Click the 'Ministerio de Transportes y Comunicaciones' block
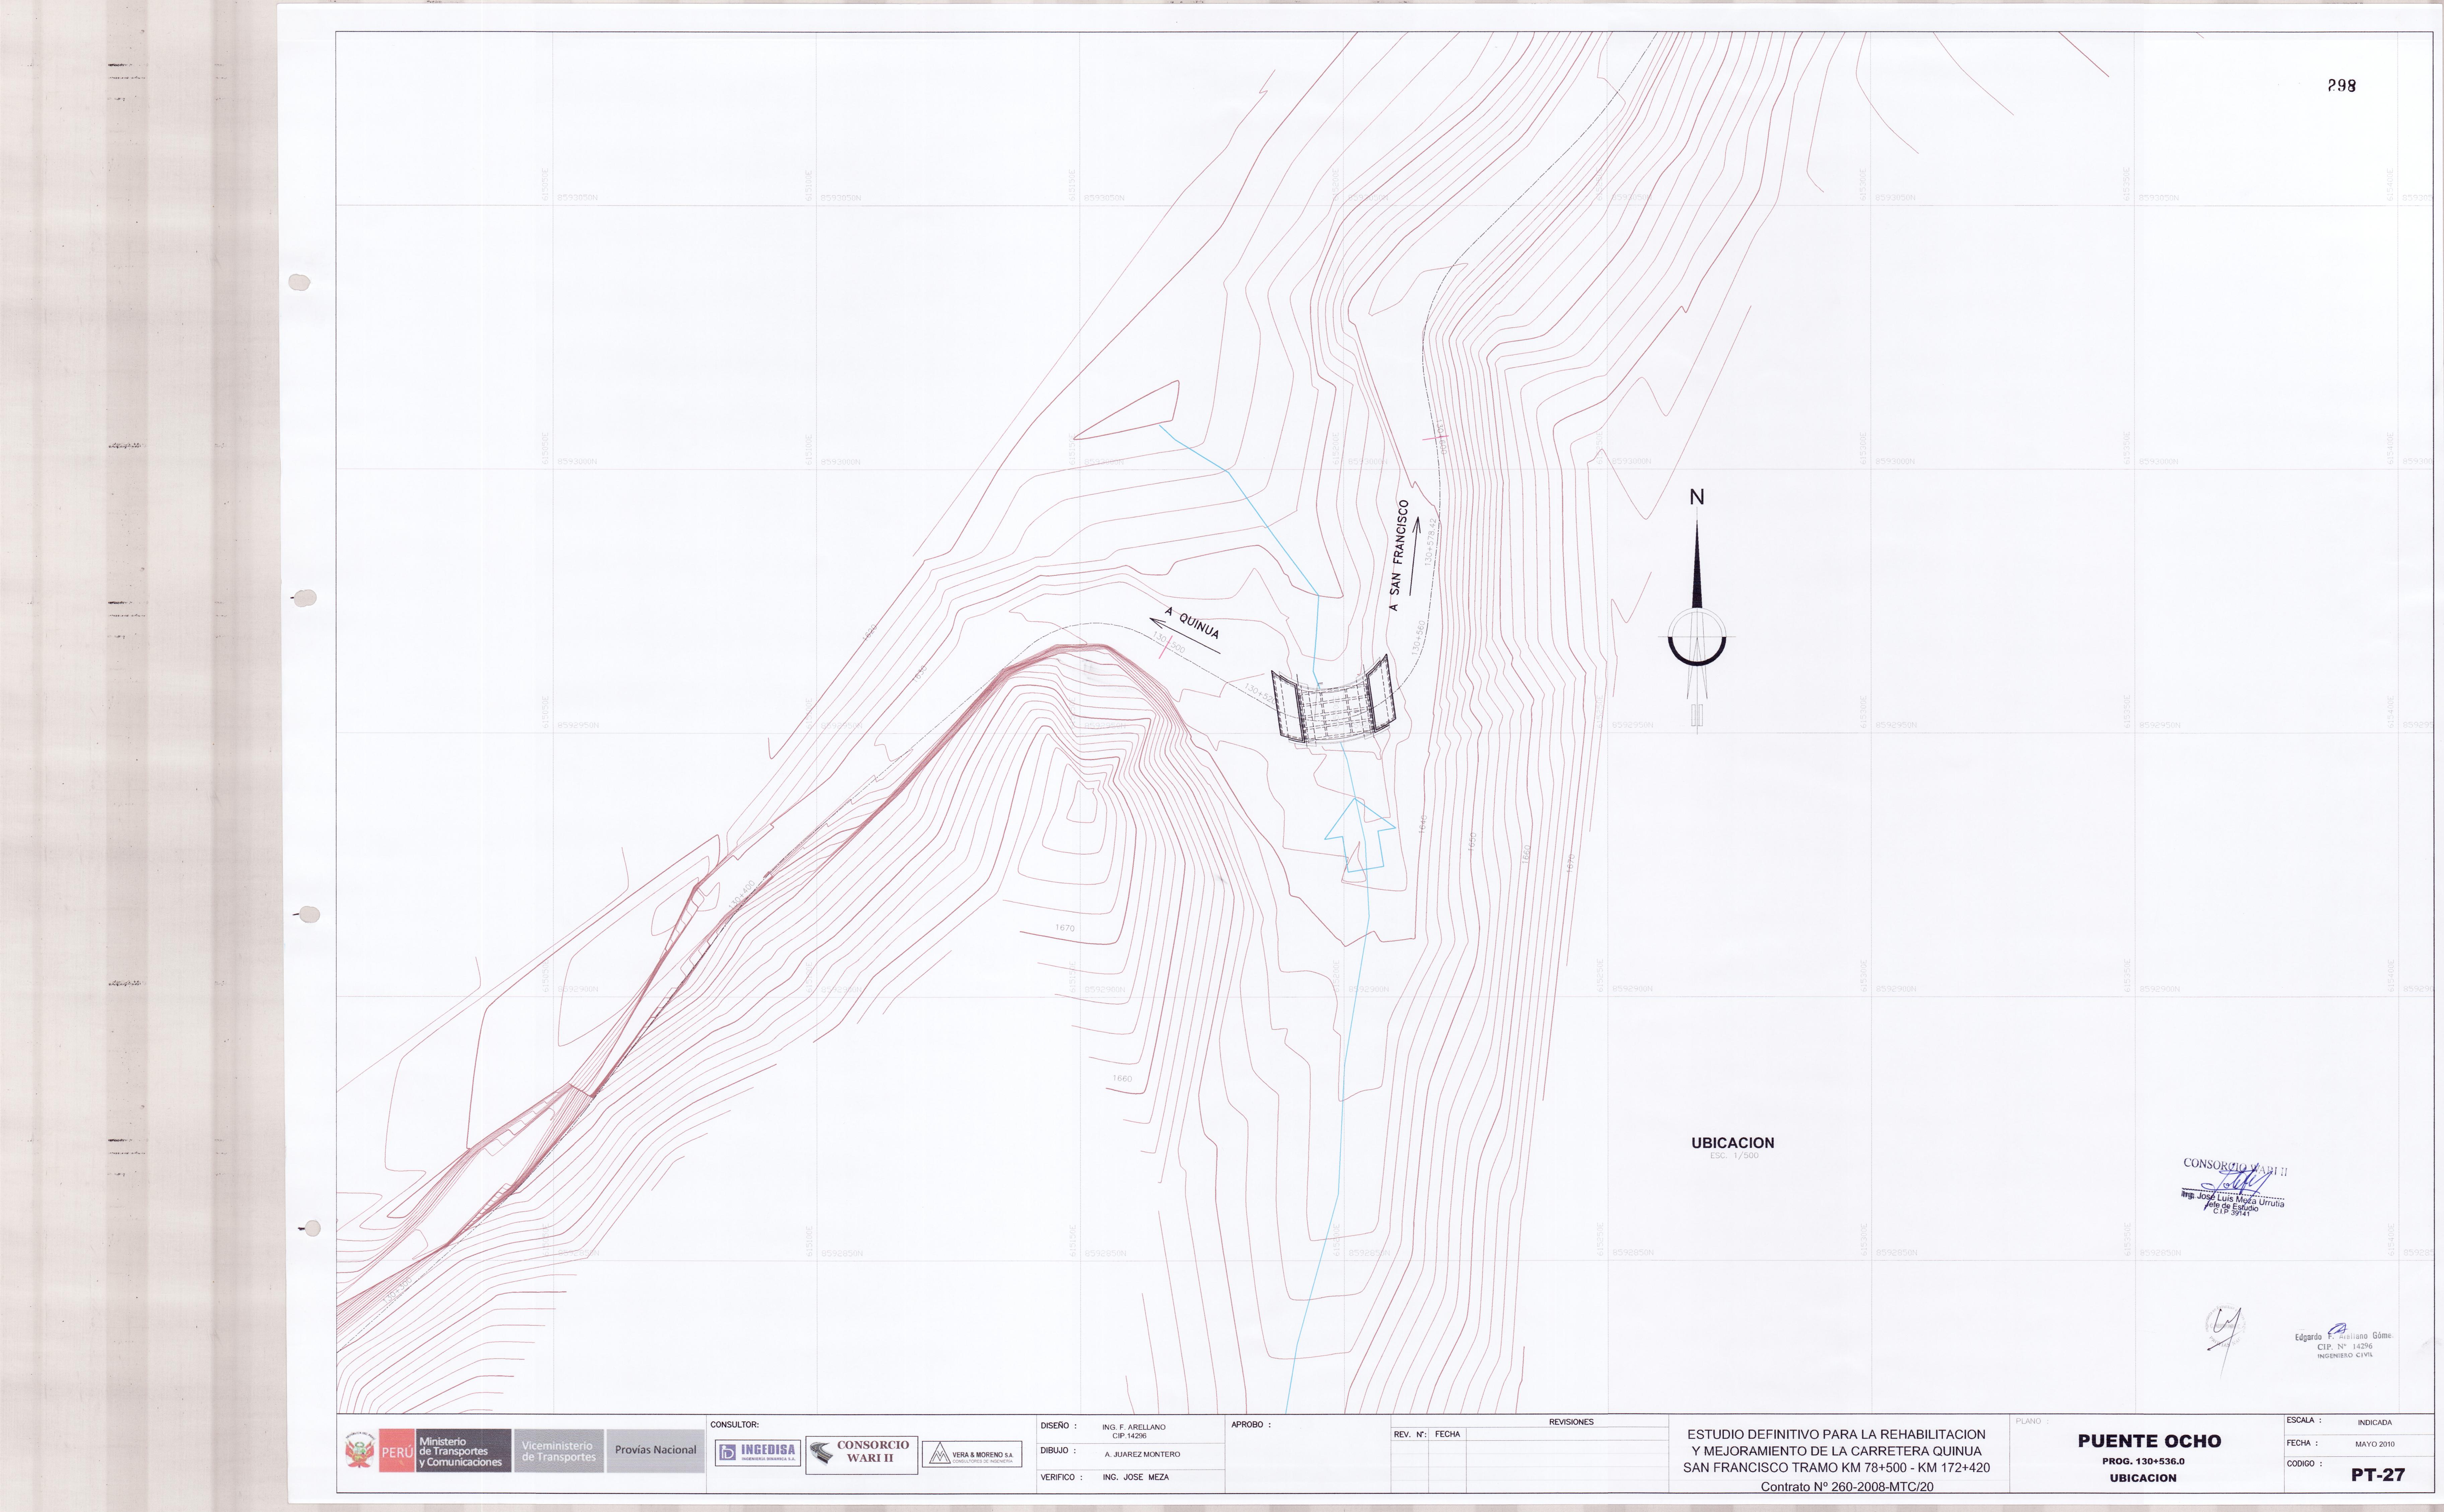The width and height of the screenshot is (2444, 1512). coord(463,1451)
